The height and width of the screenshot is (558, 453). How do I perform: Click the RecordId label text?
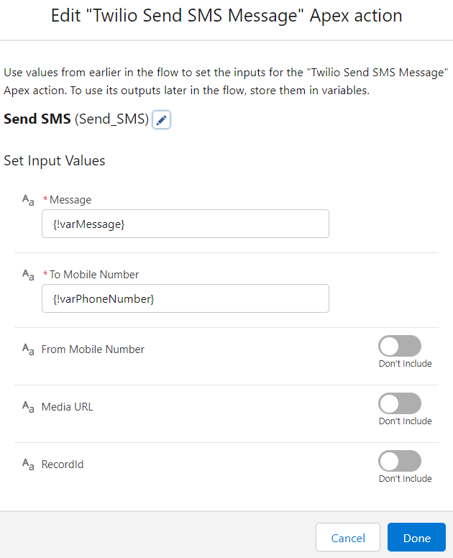point(63,465)
